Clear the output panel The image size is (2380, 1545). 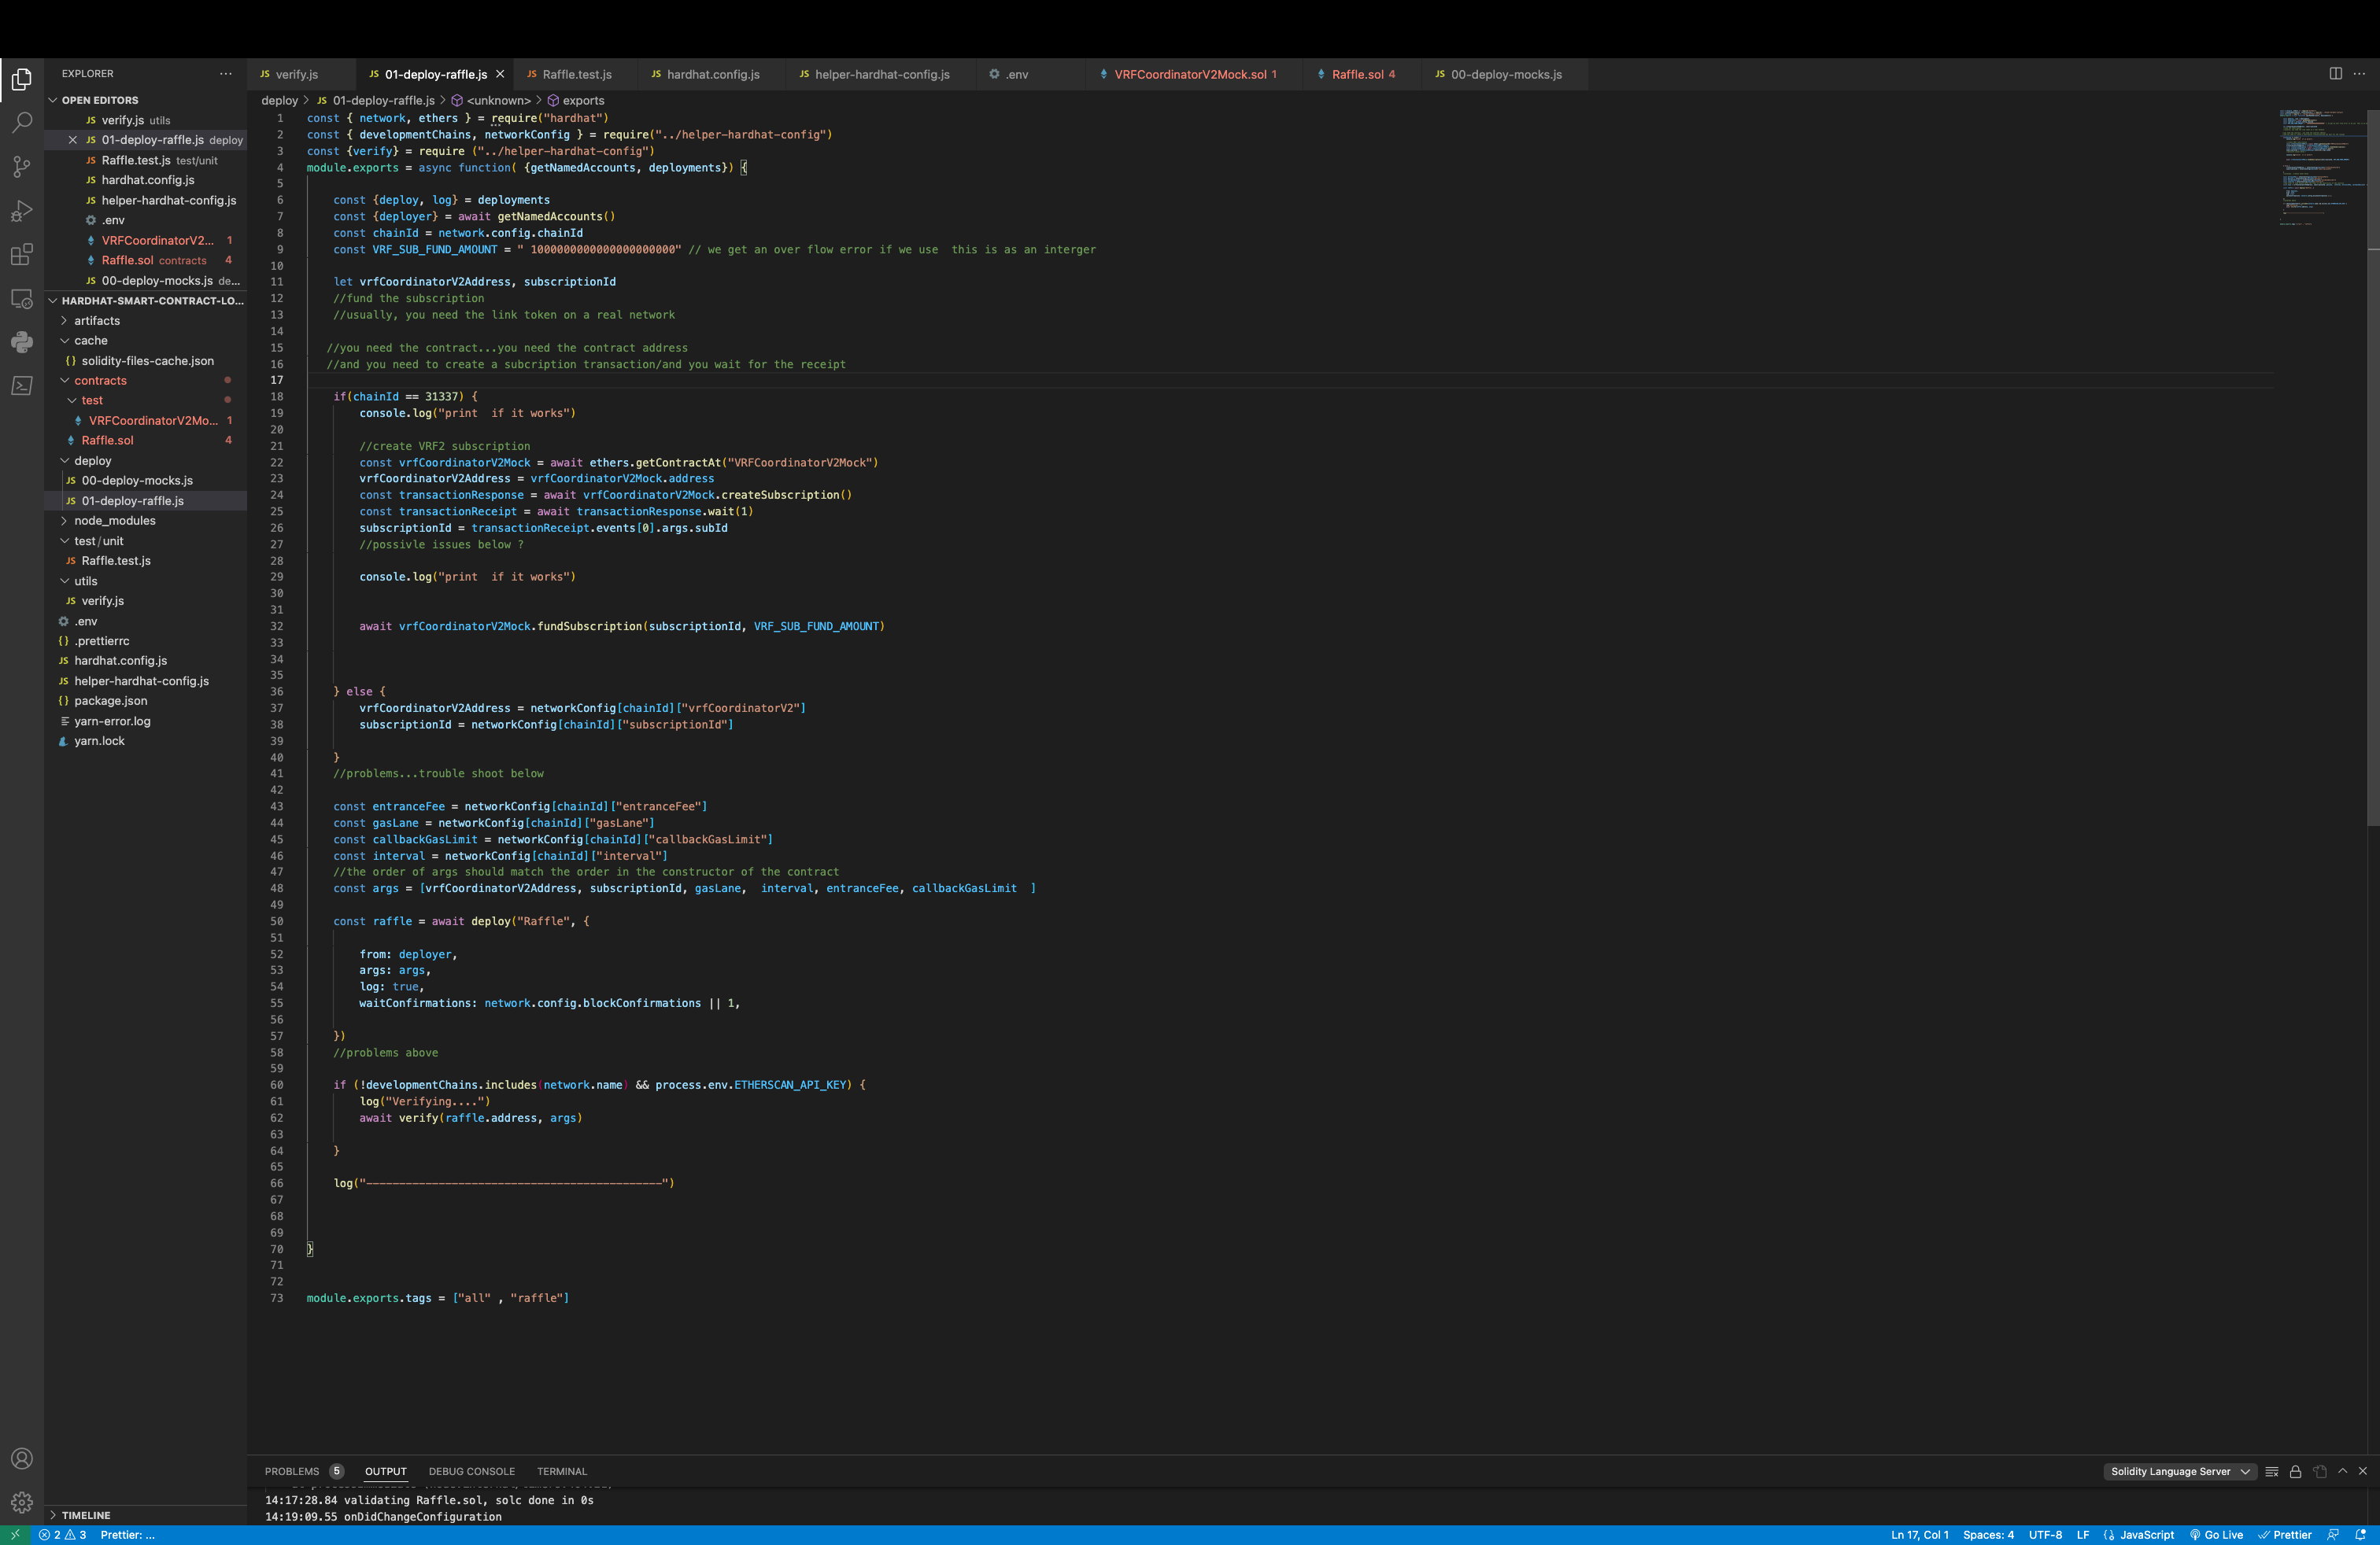pyautogui.click(x=2271, y=1471)
